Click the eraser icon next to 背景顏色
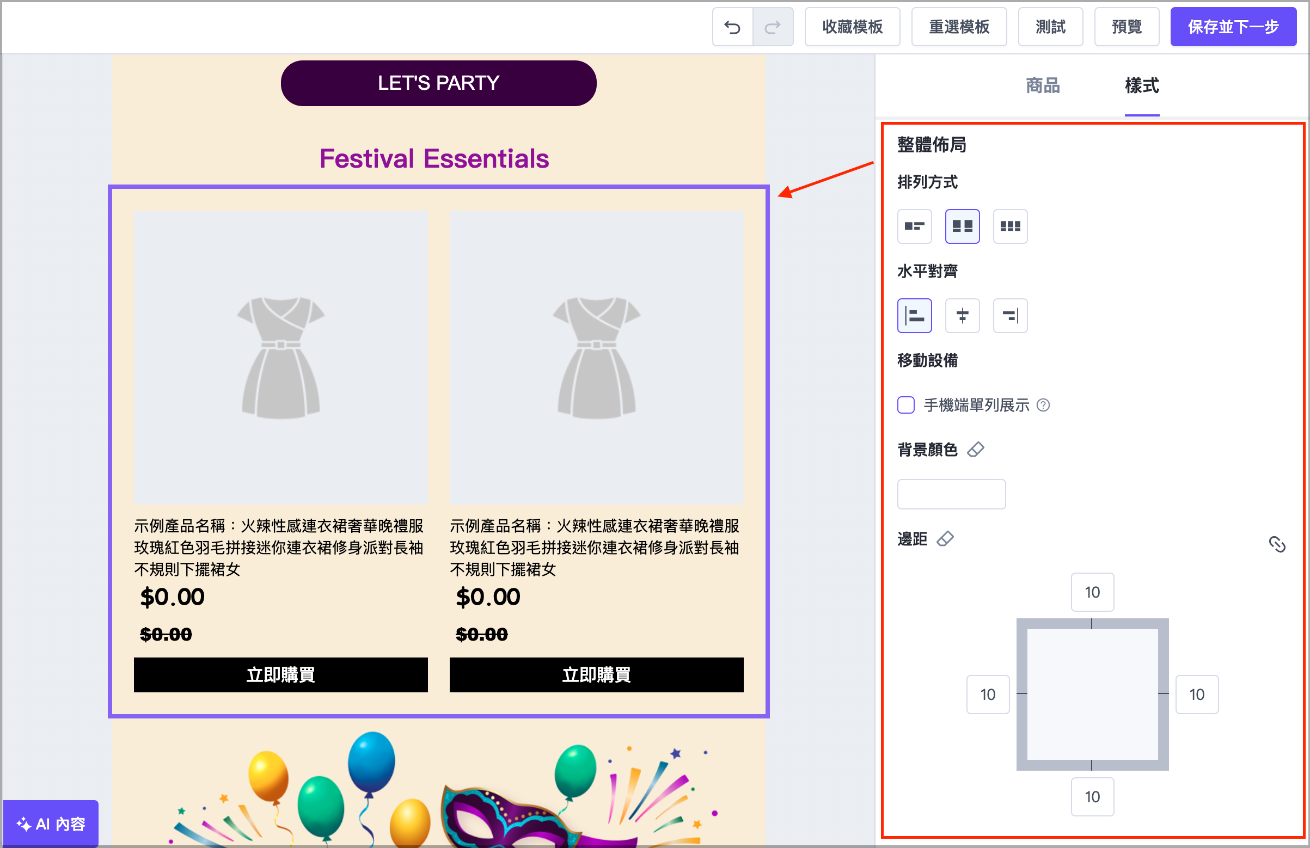The width and height of the screenshot is (1310, 848). [x=976, y=450]
